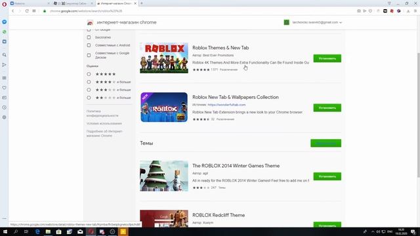Open taskbar notification center
The height and width of the screenshot is (236, 420).
[x=413, y=231]
